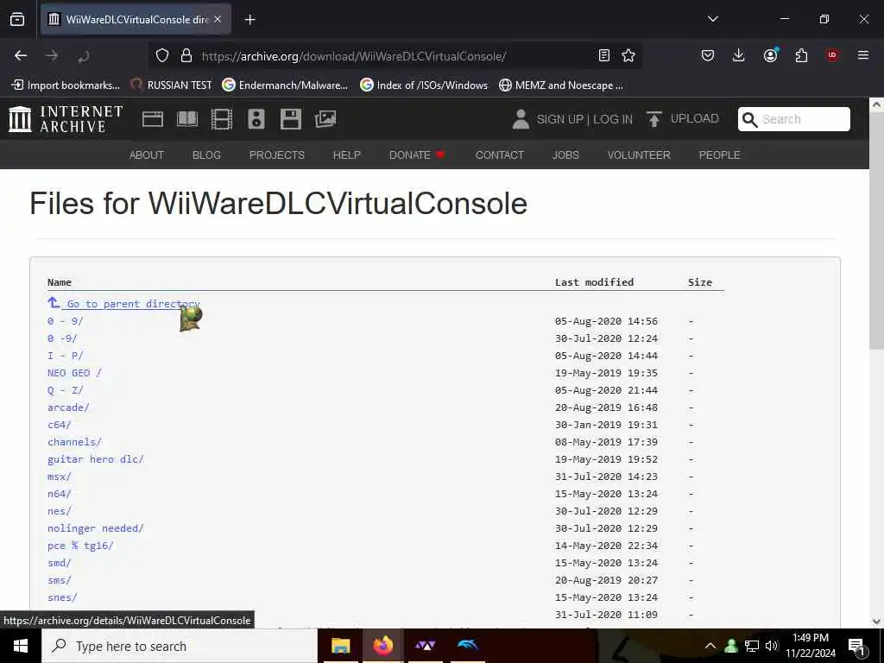The height and width of the screenshot is (663, 884).
Task: Click the user avatar icon beside Sign Up
Action: tap(521, 119)
